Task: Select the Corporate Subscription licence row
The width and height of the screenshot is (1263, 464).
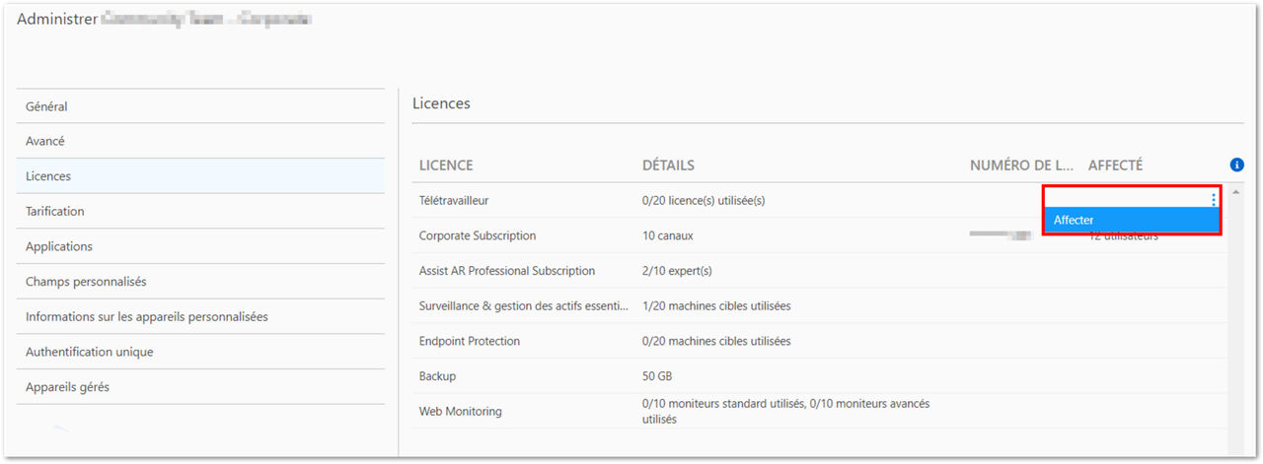Action: point(820,235)
